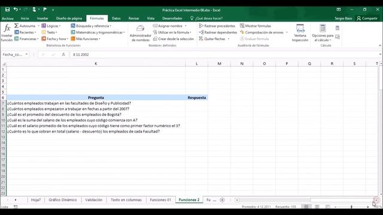
Task: Click the formula bar input
Action: pos(223,54)
